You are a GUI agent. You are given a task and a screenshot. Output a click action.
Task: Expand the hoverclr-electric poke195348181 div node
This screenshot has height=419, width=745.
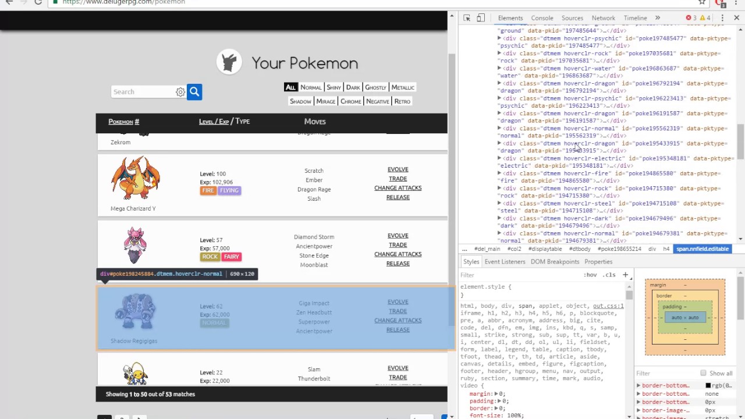pyautogui.click(x=499, y=158)
